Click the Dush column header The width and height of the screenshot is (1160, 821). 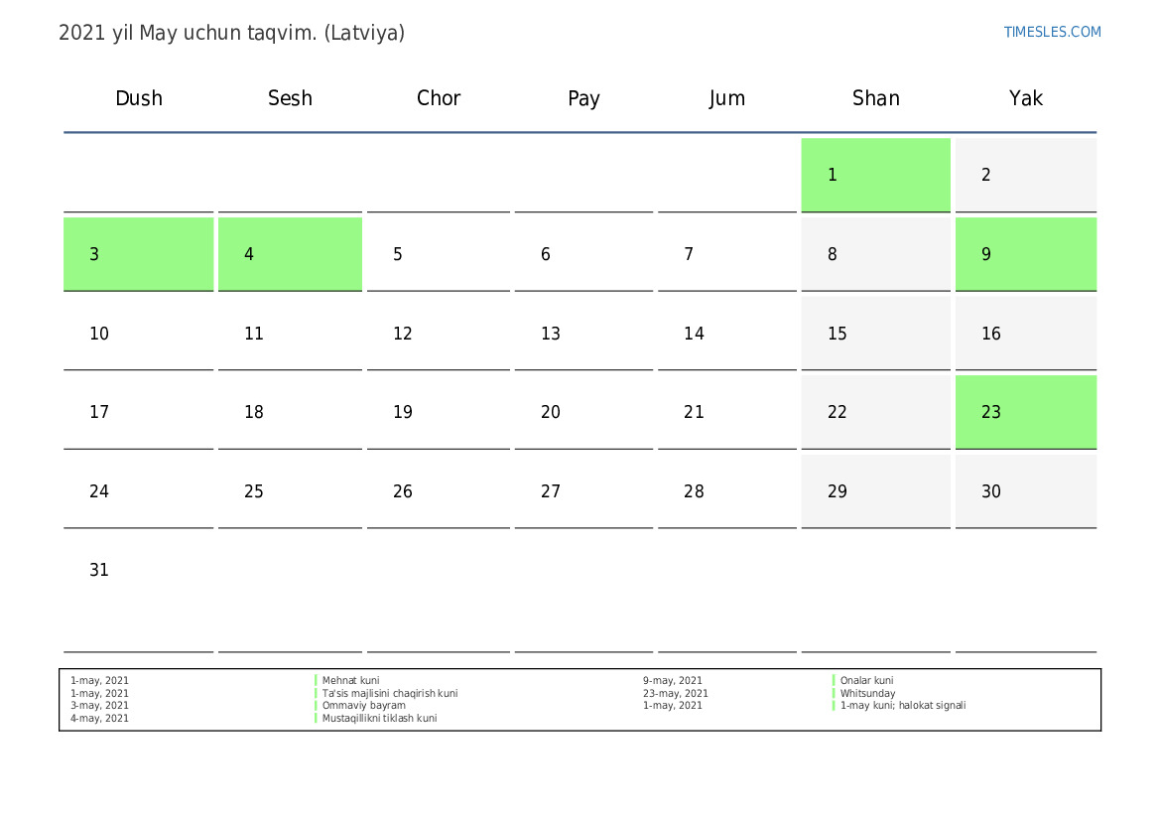click(139, 98)
